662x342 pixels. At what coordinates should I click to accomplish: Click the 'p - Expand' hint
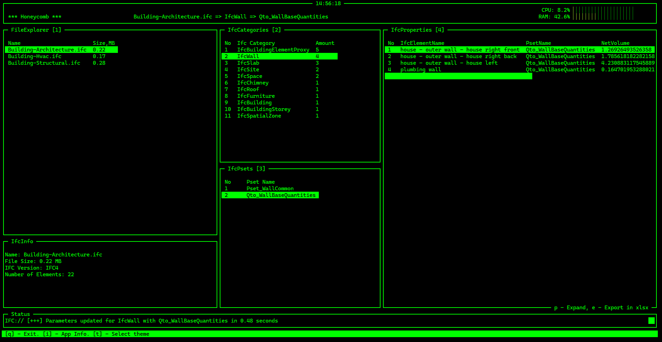point(571,308)
